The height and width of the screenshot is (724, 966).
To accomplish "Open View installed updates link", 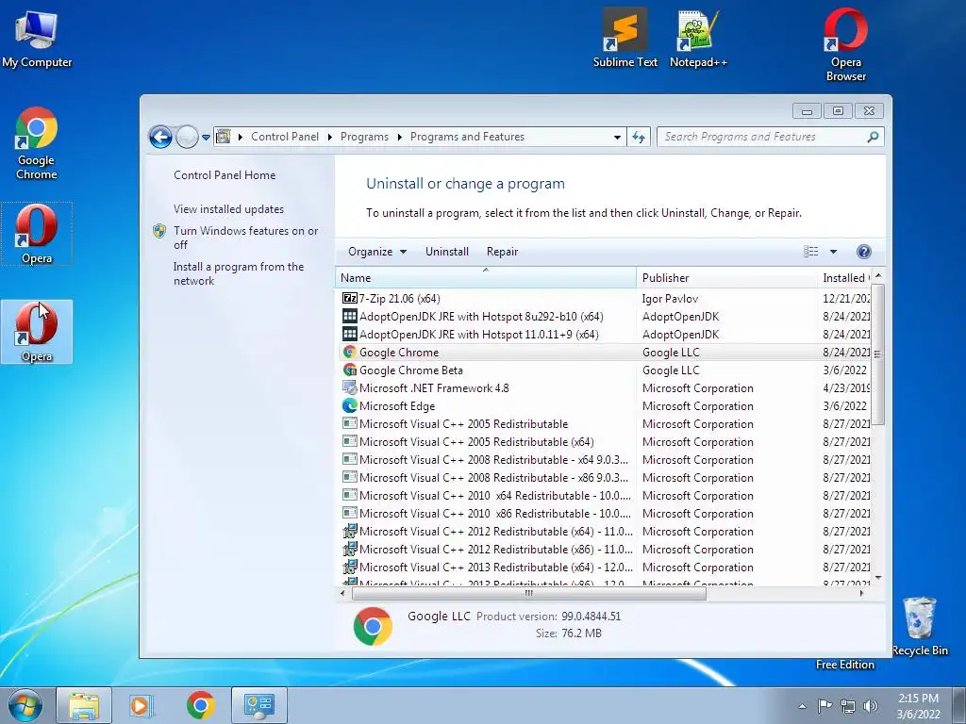I will (228, 208).
